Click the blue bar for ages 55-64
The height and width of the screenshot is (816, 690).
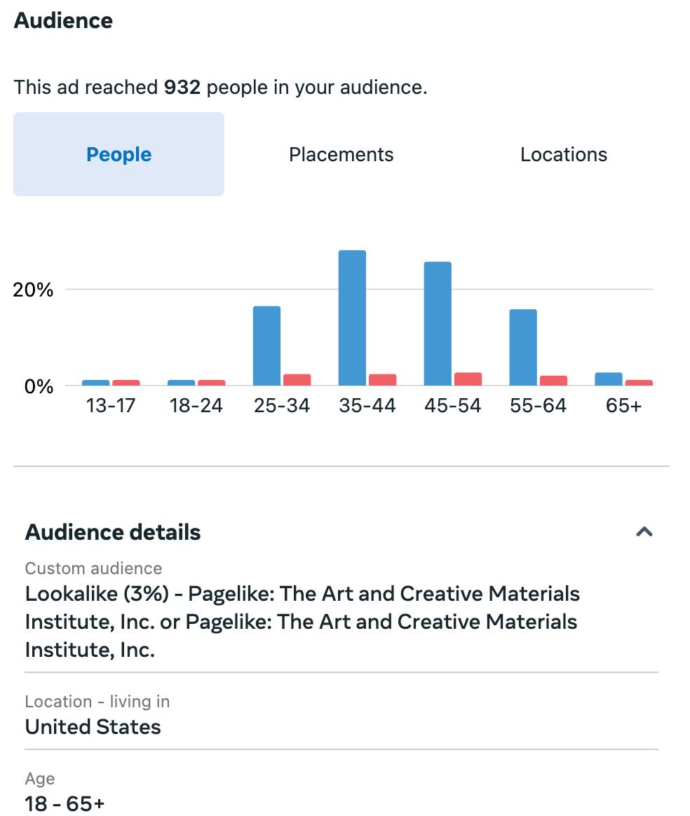(523, 347)
